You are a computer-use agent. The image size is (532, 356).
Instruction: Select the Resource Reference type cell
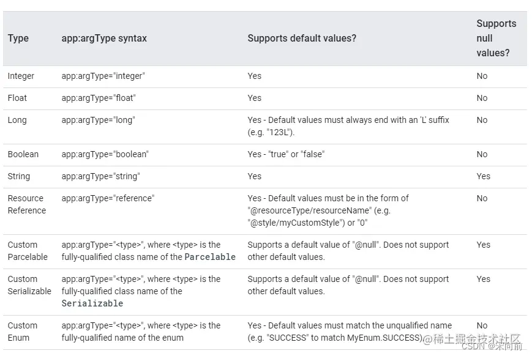click(x=26, y=204)
